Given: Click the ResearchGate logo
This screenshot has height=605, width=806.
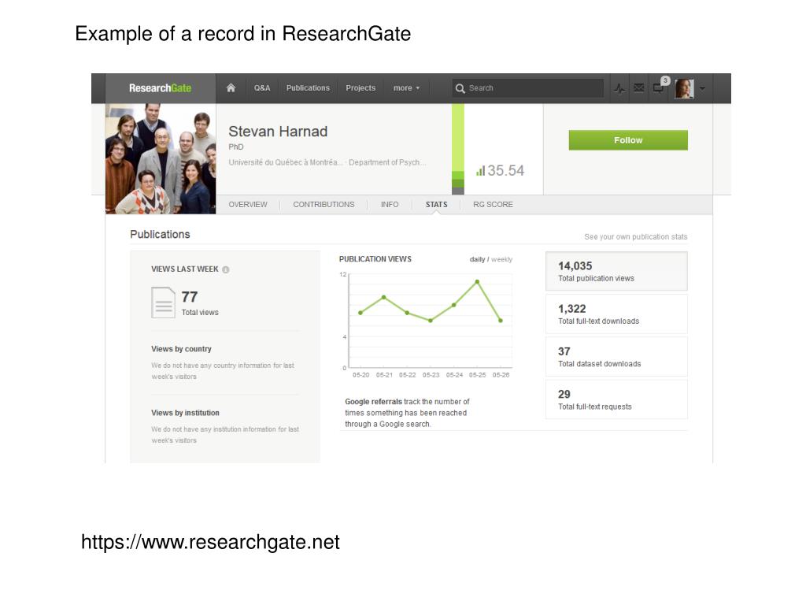Looking at the screenshot, I should [x=160, y=88].
